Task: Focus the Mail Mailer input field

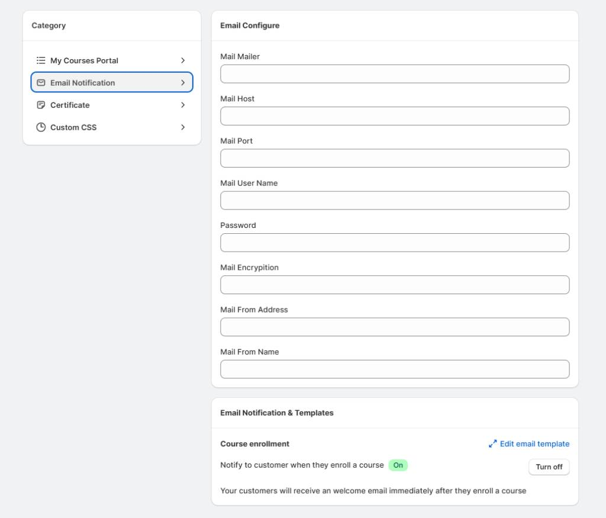Action: 395,74
